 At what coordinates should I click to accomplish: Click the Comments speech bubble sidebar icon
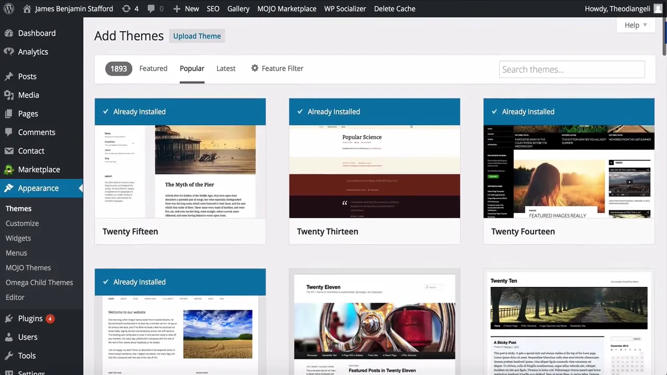pyautogui.click(x=9, y=132)
